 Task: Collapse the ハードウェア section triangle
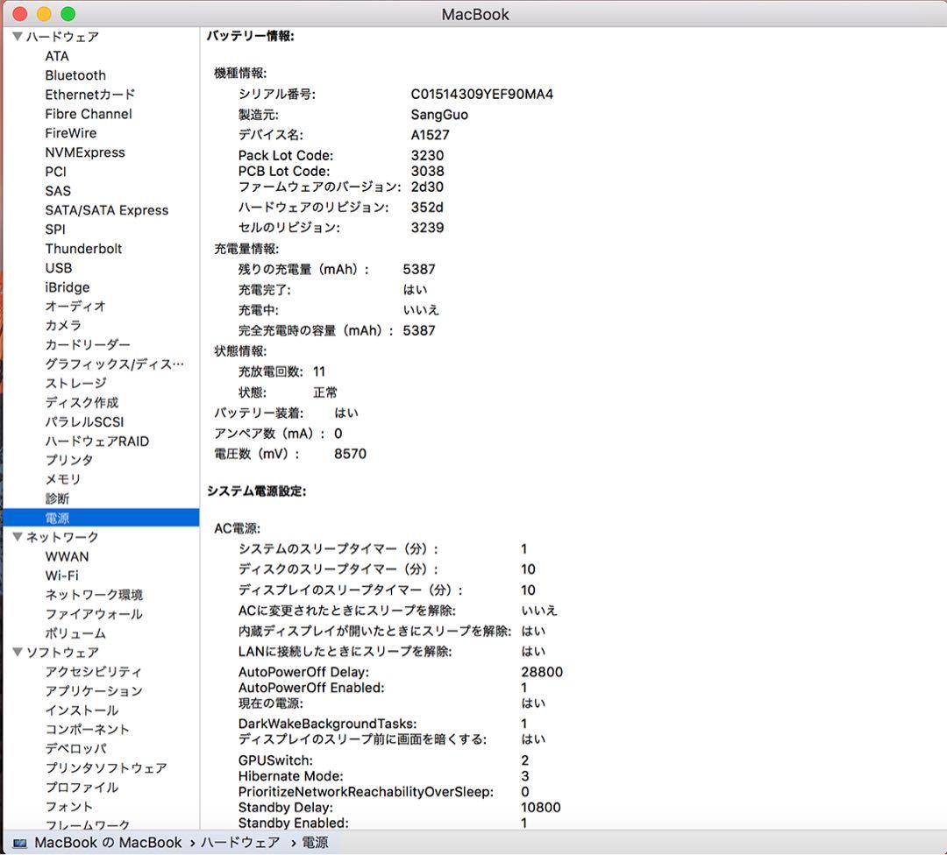(16, 36)
